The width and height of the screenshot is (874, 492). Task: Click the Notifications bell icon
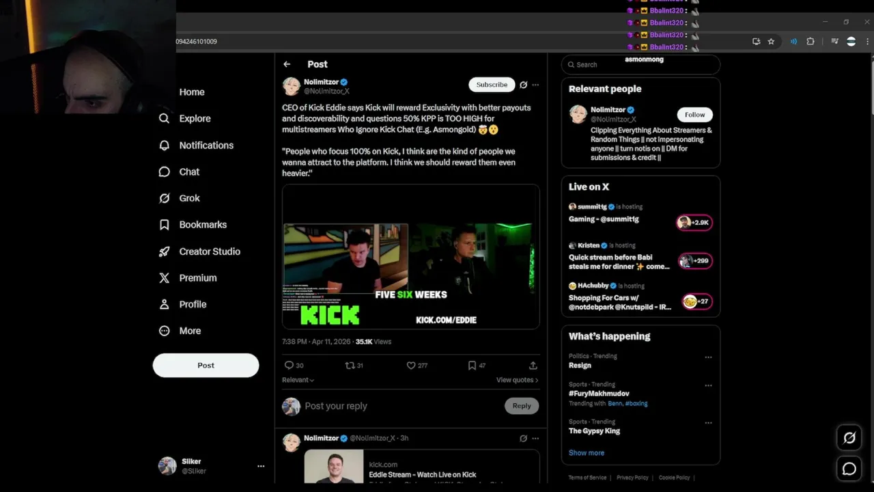[x=164, y=145]
